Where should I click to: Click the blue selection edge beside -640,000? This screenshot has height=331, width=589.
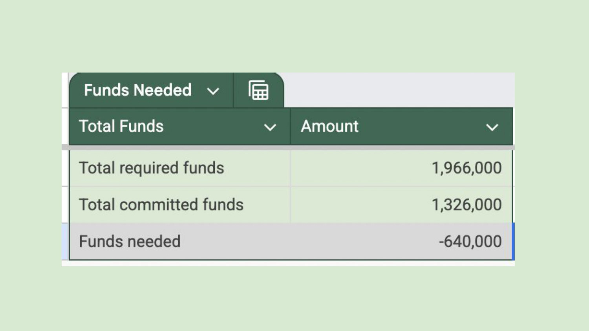tap(513, 241)
